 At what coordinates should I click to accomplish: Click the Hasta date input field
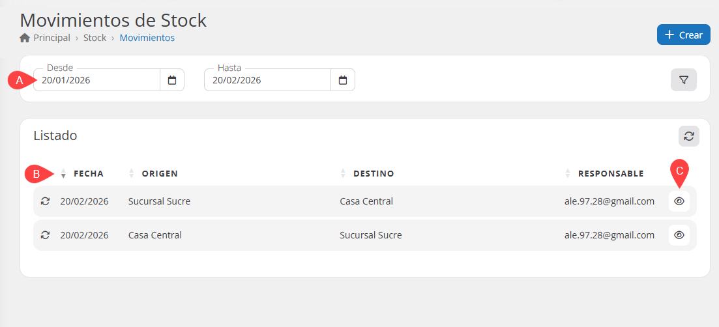pyautogui.click(x=267, y=80)
